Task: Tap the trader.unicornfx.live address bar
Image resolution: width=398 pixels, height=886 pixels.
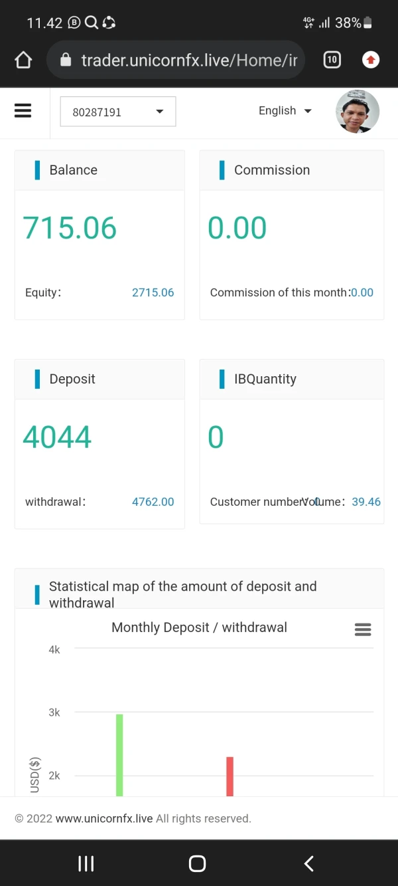Action: pos(188,60)
